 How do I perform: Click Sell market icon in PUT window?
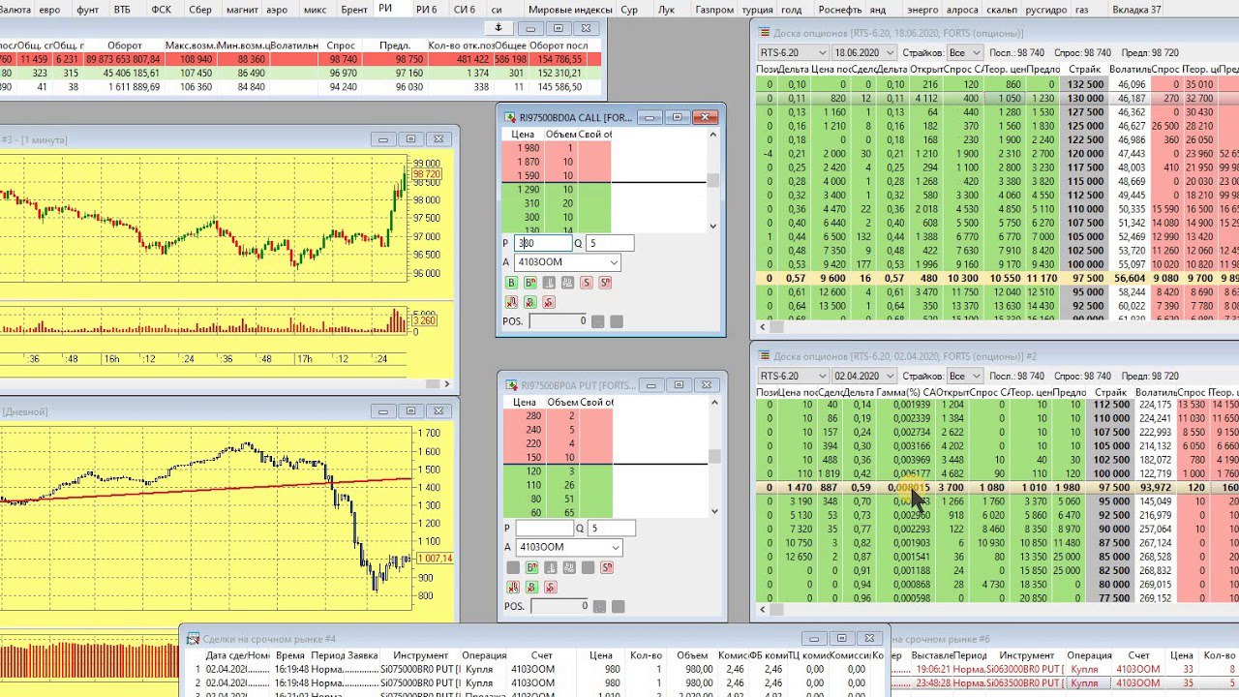point(607,567)
